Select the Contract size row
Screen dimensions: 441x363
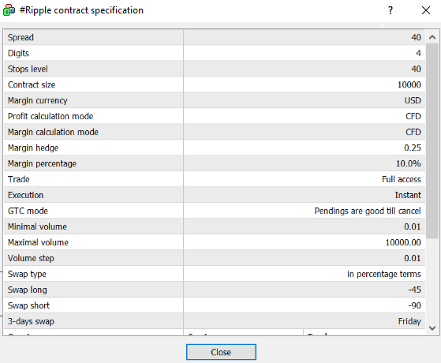click(x=215, y=84)
